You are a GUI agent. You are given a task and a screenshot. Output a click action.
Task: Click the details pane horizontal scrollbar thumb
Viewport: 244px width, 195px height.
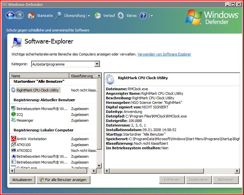coord(157,171)
